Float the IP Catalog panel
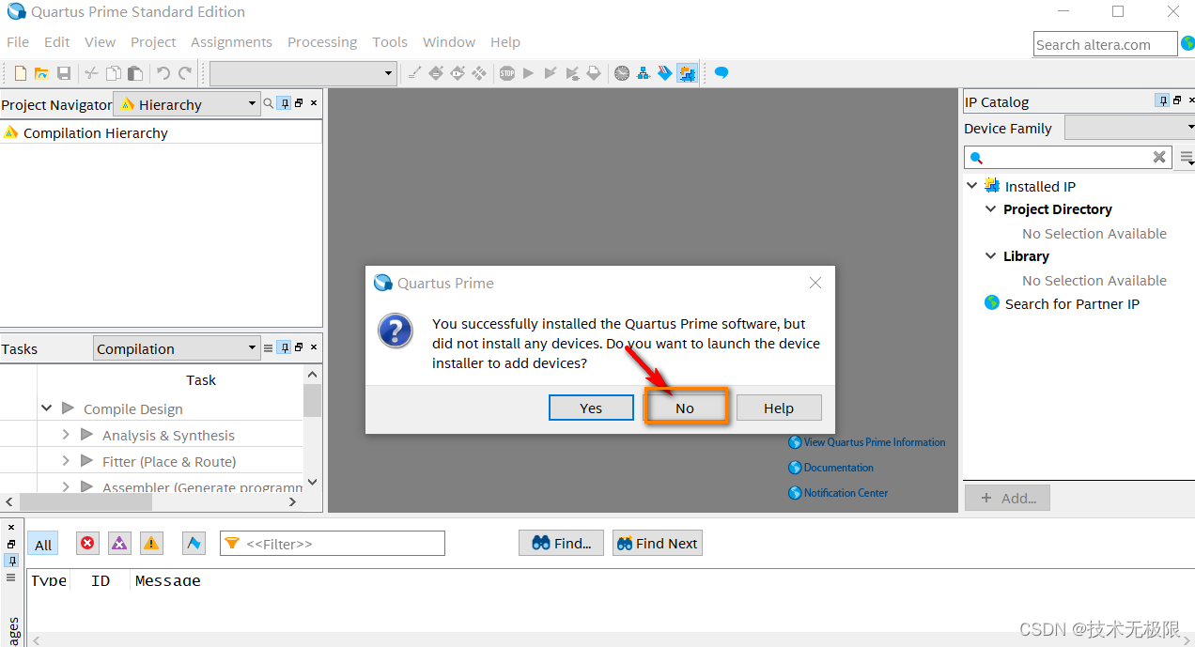Image resolution: width=1195 pixels, height=647 pixels. tap(1177, 100)
